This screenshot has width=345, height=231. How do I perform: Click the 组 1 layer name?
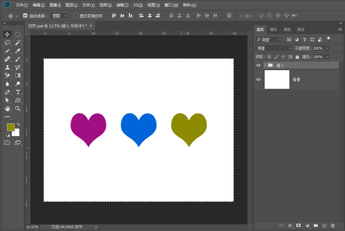click(280, 65)
